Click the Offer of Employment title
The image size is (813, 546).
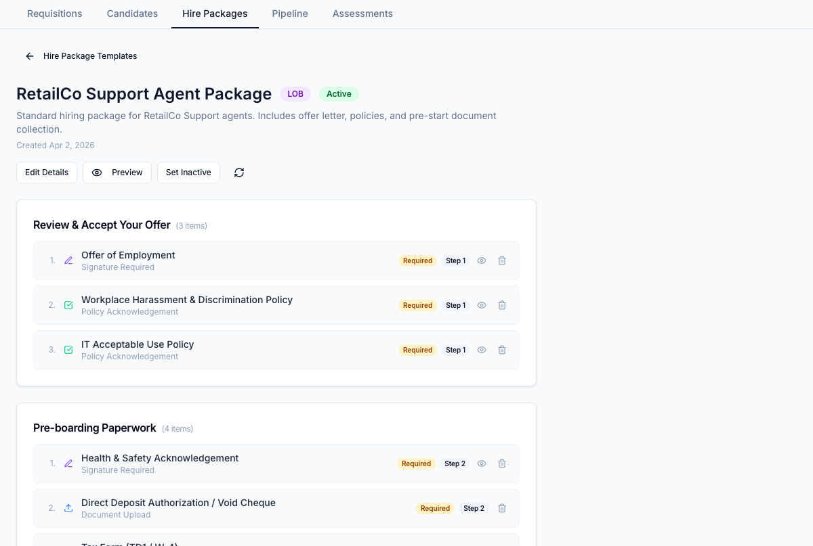[128, 255]
